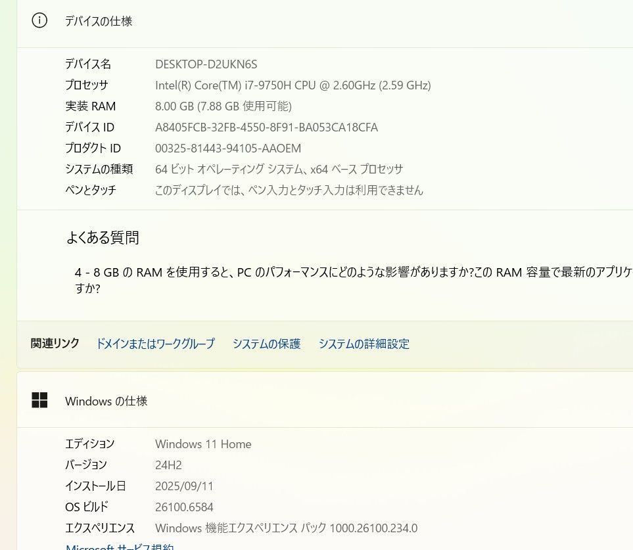Click the OS ビルド label

click(87, 507)
